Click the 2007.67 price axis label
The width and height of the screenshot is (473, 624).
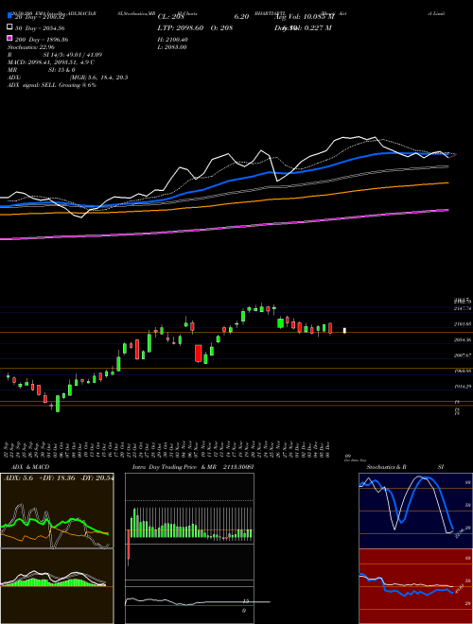463,355
